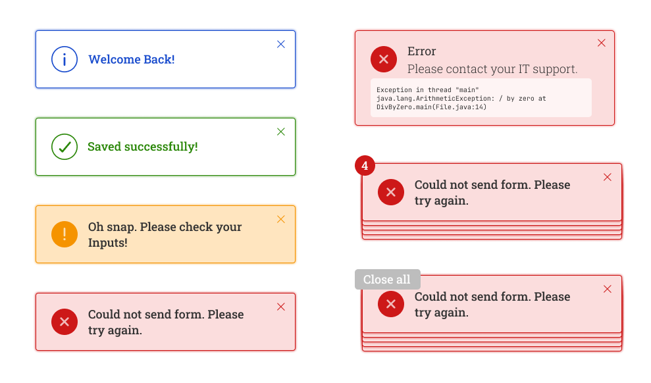Viewport: 651px width, 383px height.
Task: Click the error icon in the bottom-left form alert
Action: coord(65,322)
